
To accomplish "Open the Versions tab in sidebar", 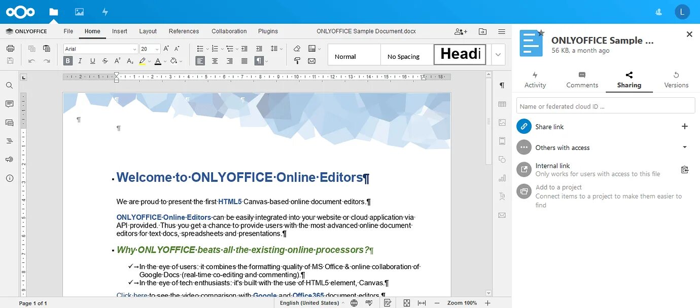I will point(676,80).
